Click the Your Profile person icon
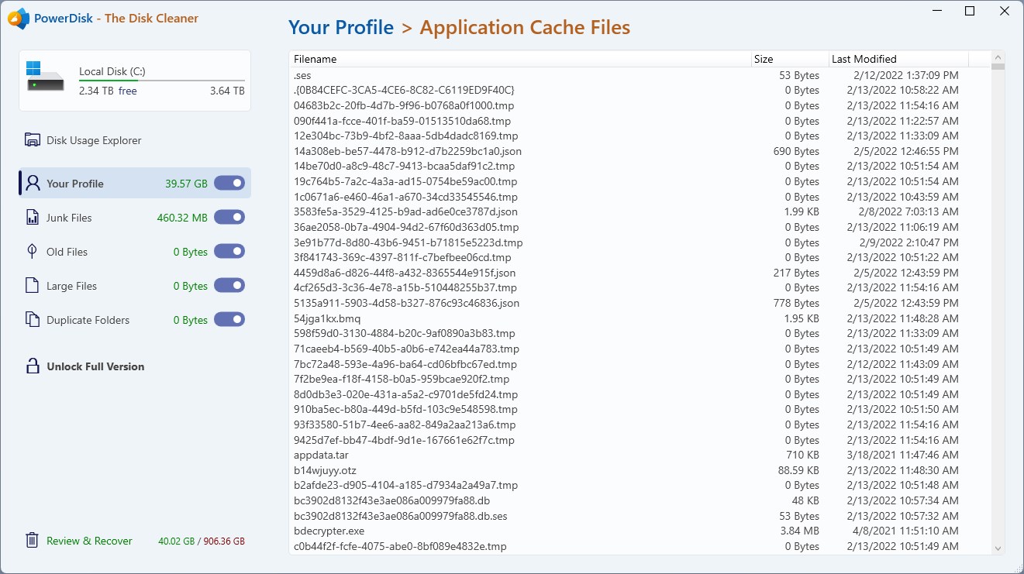The height and width of the screenshot is (574, 1024). pyautogui.click(x=33, y=184)
